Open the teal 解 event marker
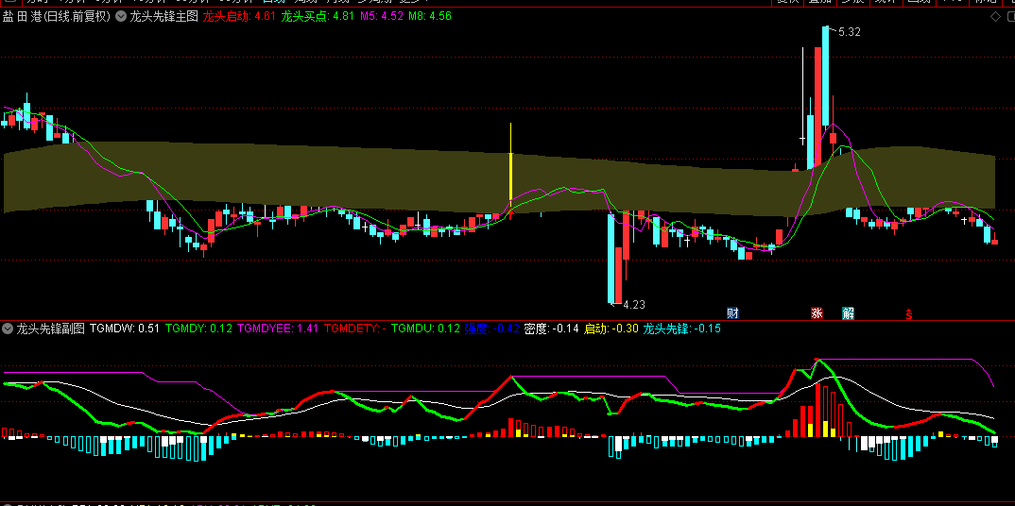1015x506 pixels. click(x=848, y=313)
